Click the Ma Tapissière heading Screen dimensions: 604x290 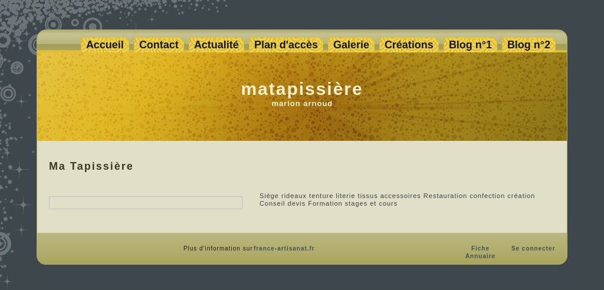(x=91, y=166)
